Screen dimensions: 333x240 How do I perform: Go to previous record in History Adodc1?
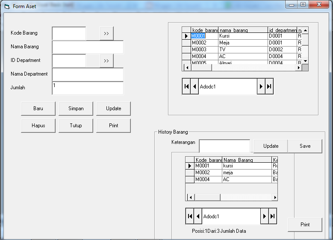198,216
